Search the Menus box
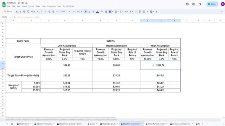This screenshot has width=225, height=126. [x=8, y=12]
